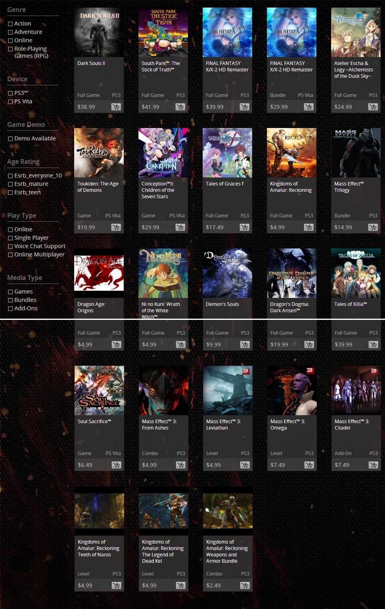Add Teeth of Naros to cart
Image resolution: width=385 pixels, height=609 pixels.
click(116, 585)
